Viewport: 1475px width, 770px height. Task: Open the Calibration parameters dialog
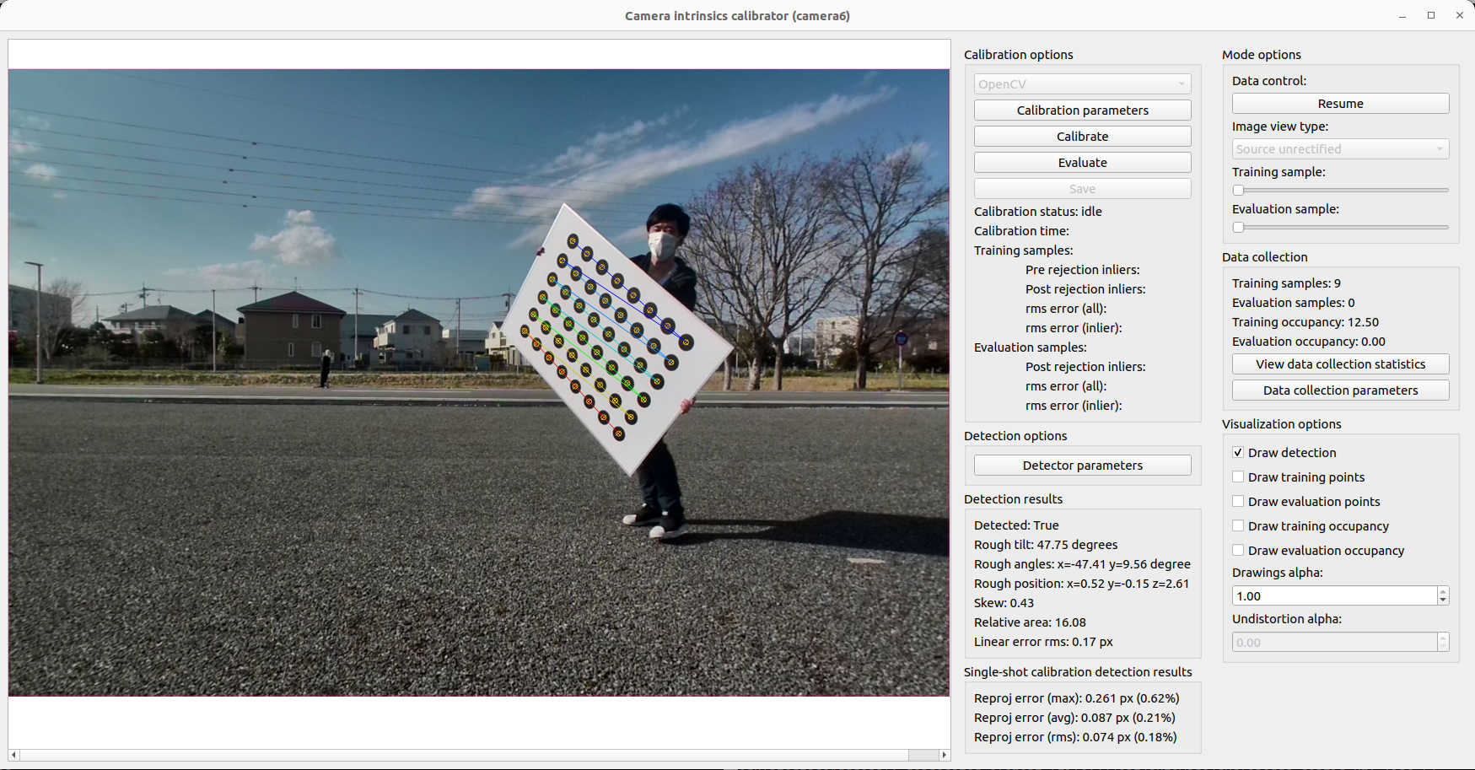pyautogui.click(x=1082, y=110)
